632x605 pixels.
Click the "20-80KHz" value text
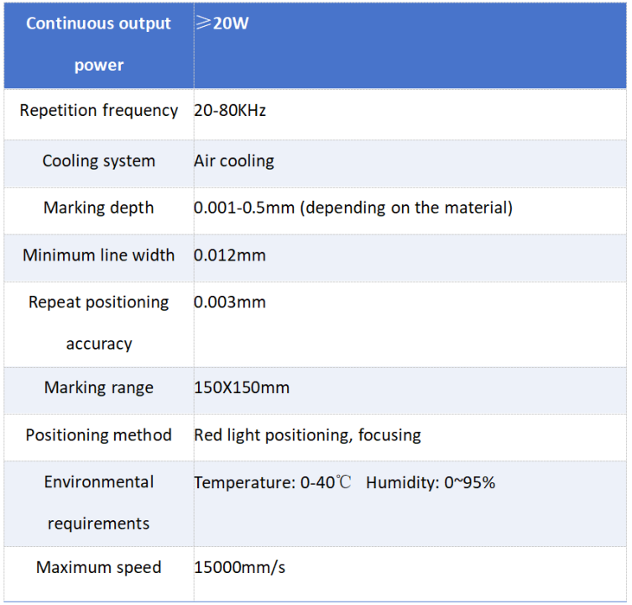click(230, 111)
